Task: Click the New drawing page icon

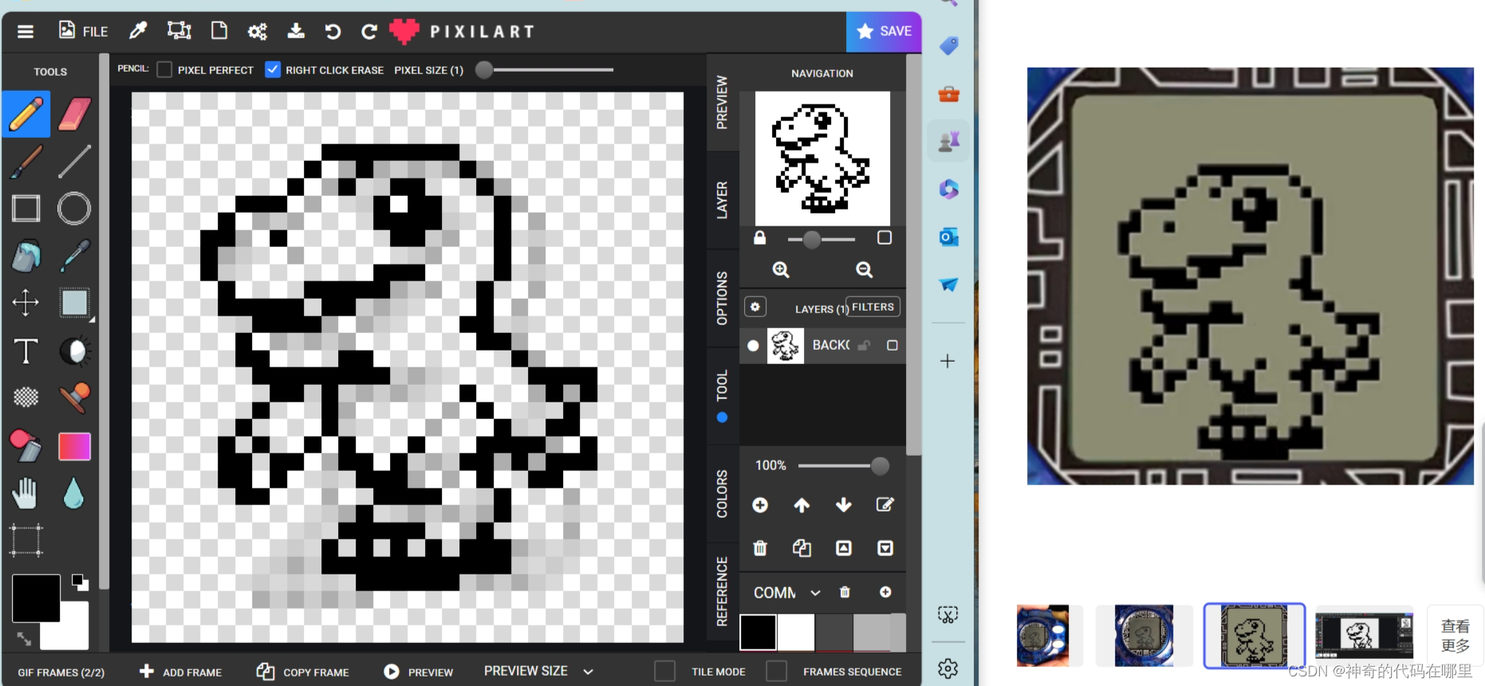Action: pos(219,31)
